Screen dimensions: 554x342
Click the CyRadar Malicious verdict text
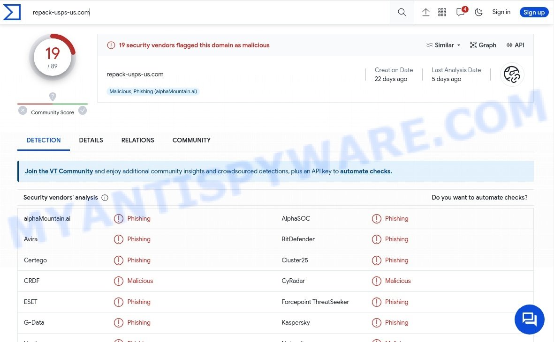[398, 281]
